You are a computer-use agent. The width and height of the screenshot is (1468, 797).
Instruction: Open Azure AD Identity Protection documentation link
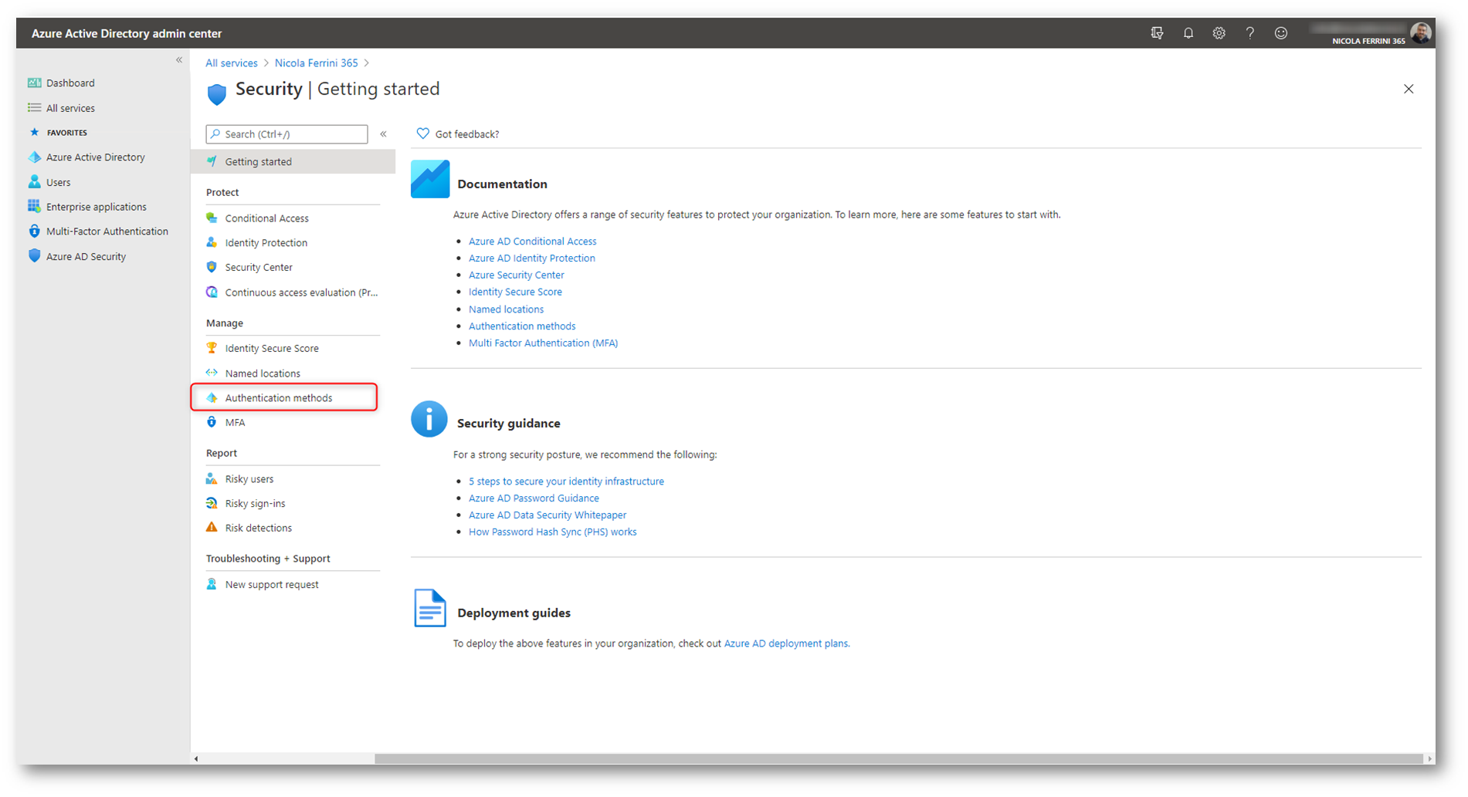tap(532, 258)
